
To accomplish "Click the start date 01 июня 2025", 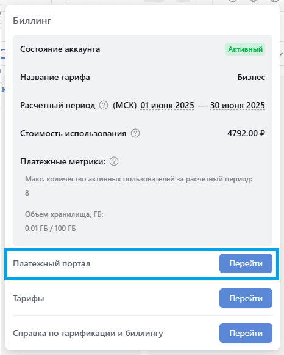I will click(x=167, y=105).
